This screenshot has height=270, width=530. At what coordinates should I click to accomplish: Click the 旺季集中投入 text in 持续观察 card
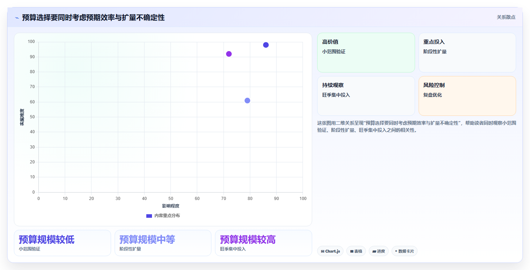click(x=336, y=95)
